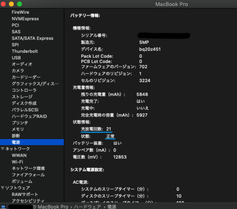Click the highlighted 電源 sidebar row
This screenshot has height=209, width=237.
pos(32,142)
